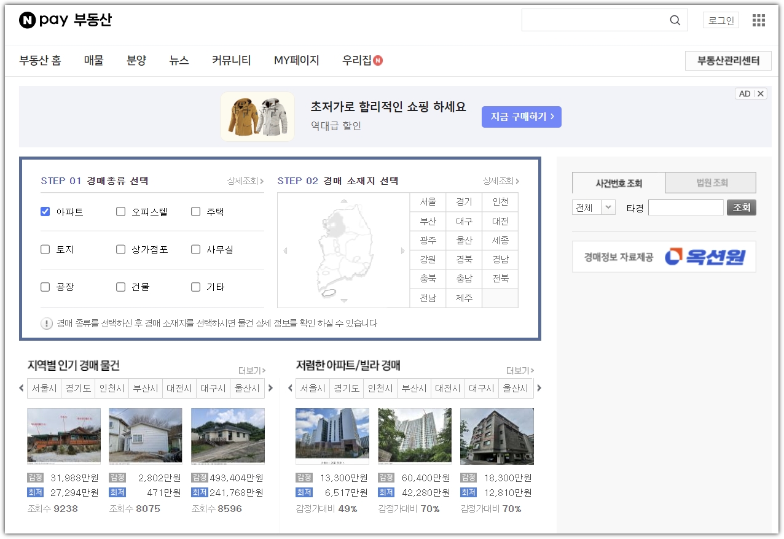The image size is (784, 539).
Task: Click the exclamation info icon in the notice
Action: (47, 324)
